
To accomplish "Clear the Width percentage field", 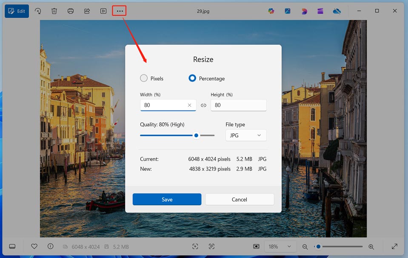I will pyautogui.click(x=190, y=105).
